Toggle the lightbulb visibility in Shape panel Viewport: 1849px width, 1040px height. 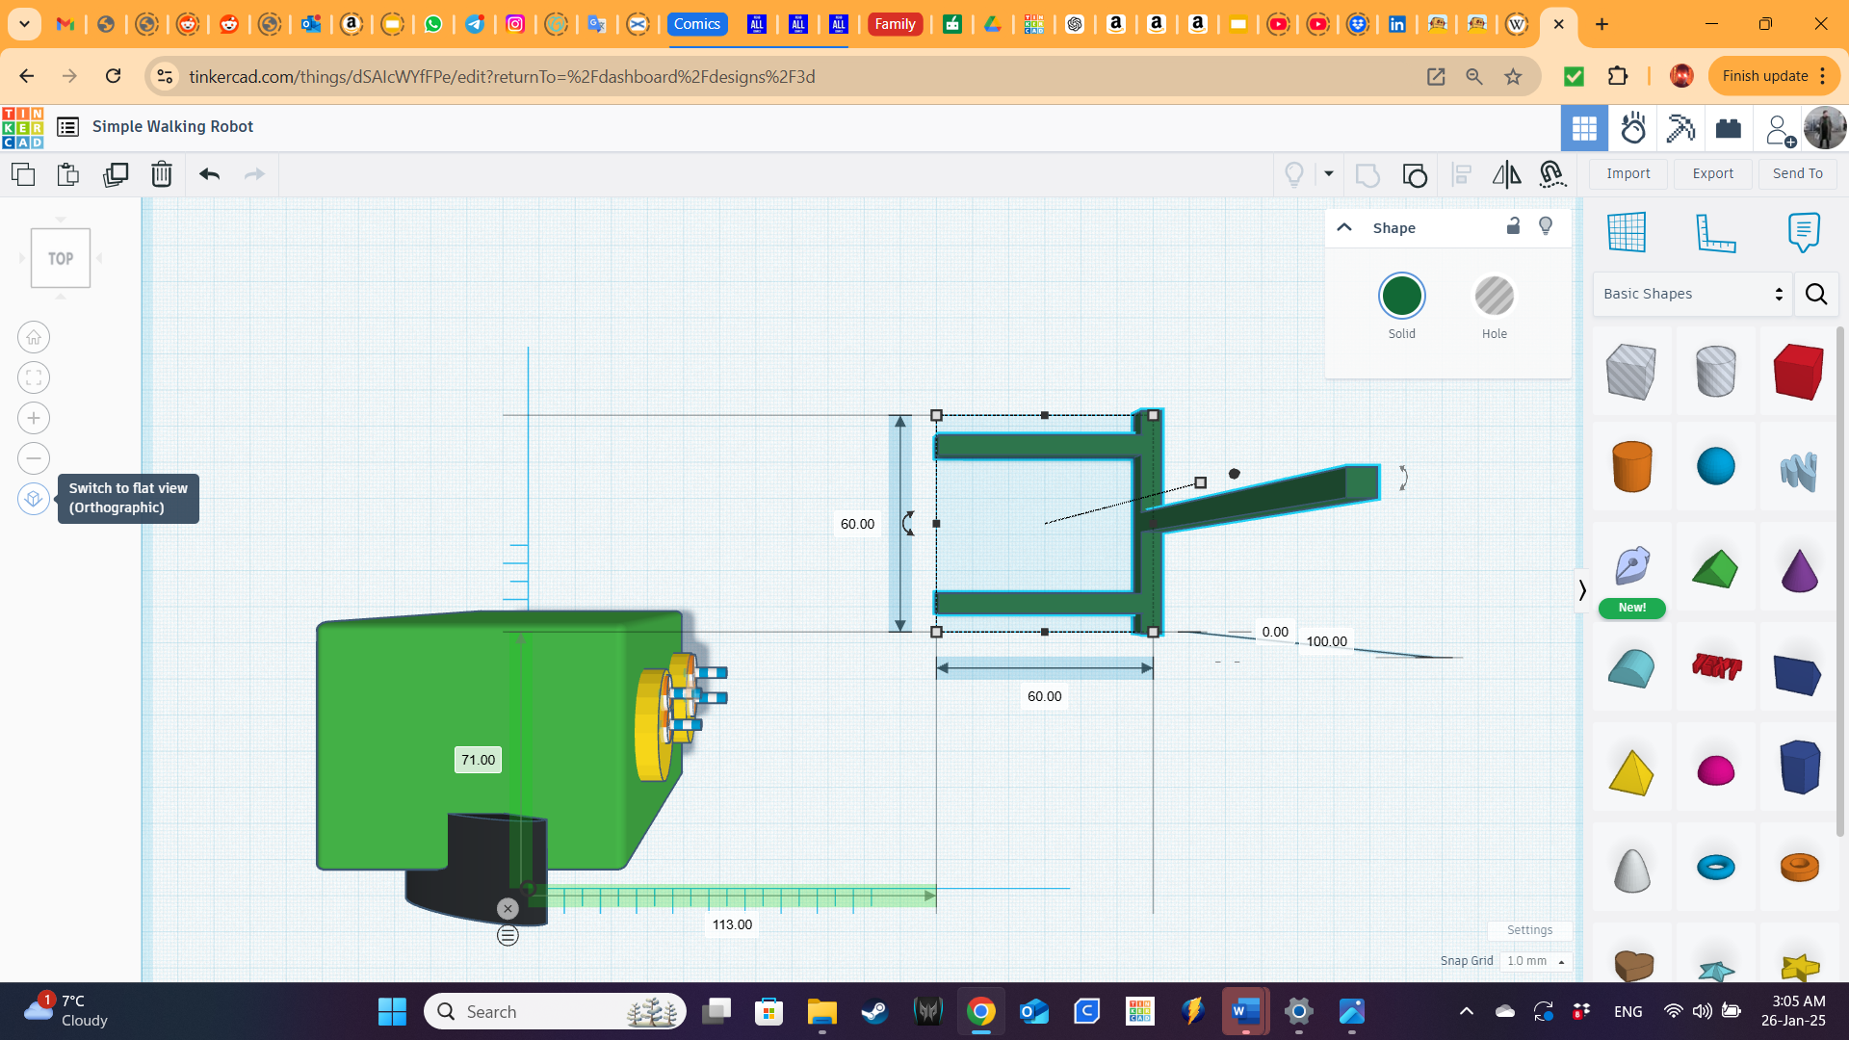click(x=1546, y=226)
